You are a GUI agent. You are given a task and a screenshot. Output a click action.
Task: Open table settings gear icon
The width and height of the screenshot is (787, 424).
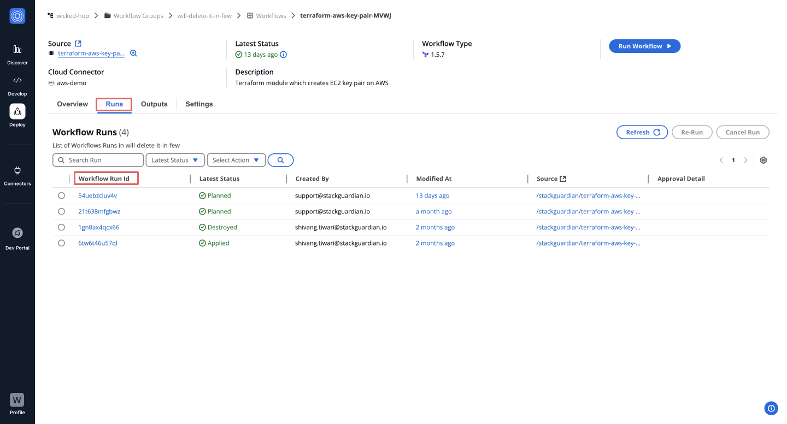(763, 160)
